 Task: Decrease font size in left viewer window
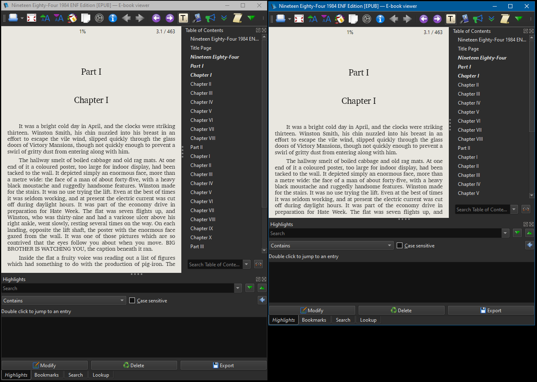pos(59,18)
